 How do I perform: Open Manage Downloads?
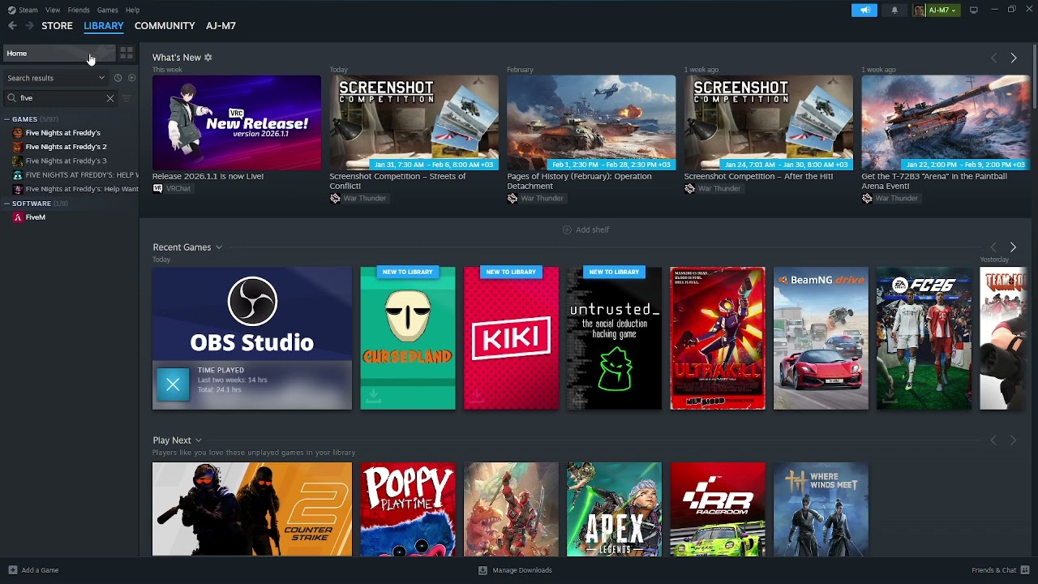coord(515,570)
